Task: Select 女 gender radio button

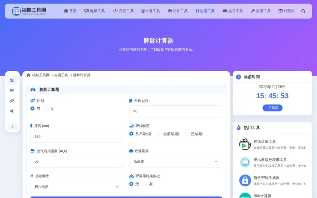Action: point(46,109)
